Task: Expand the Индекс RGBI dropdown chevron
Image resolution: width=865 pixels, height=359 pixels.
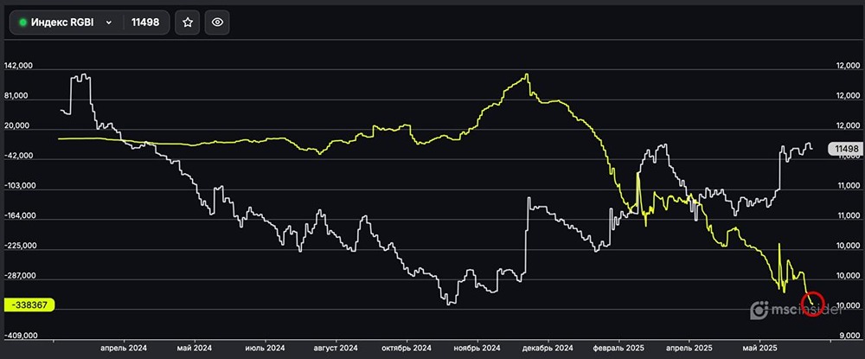Action: coord(109,22)
